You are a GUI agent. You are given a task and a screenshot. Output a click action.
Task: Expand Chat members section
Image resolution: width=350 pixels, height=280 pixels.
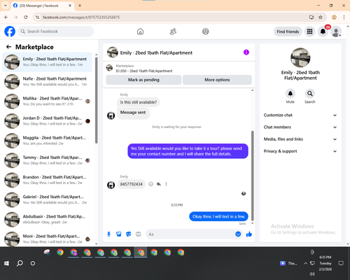(300, 127)
